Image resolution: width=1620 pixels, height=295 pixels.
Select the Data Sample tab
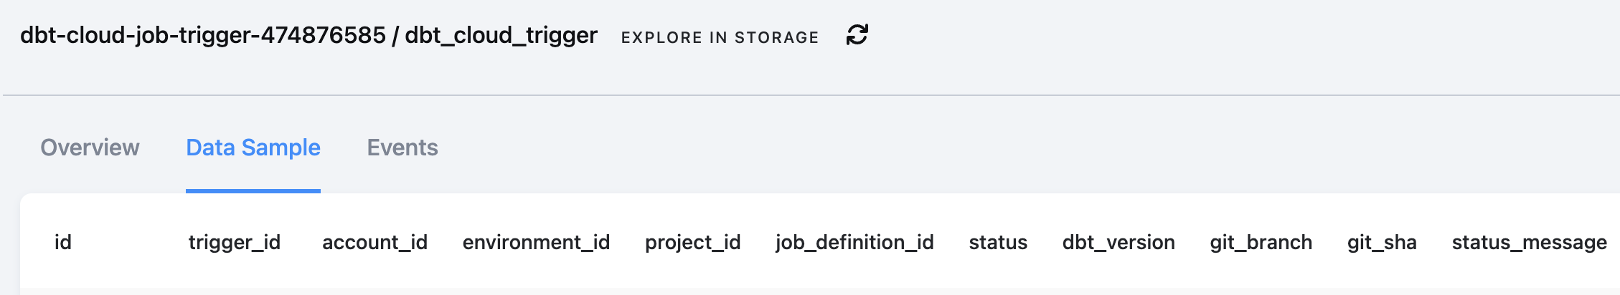[253, 147]
